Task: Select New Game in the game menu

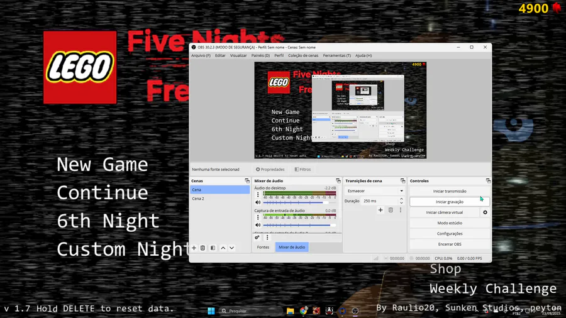Action: (x=102, y=165)
